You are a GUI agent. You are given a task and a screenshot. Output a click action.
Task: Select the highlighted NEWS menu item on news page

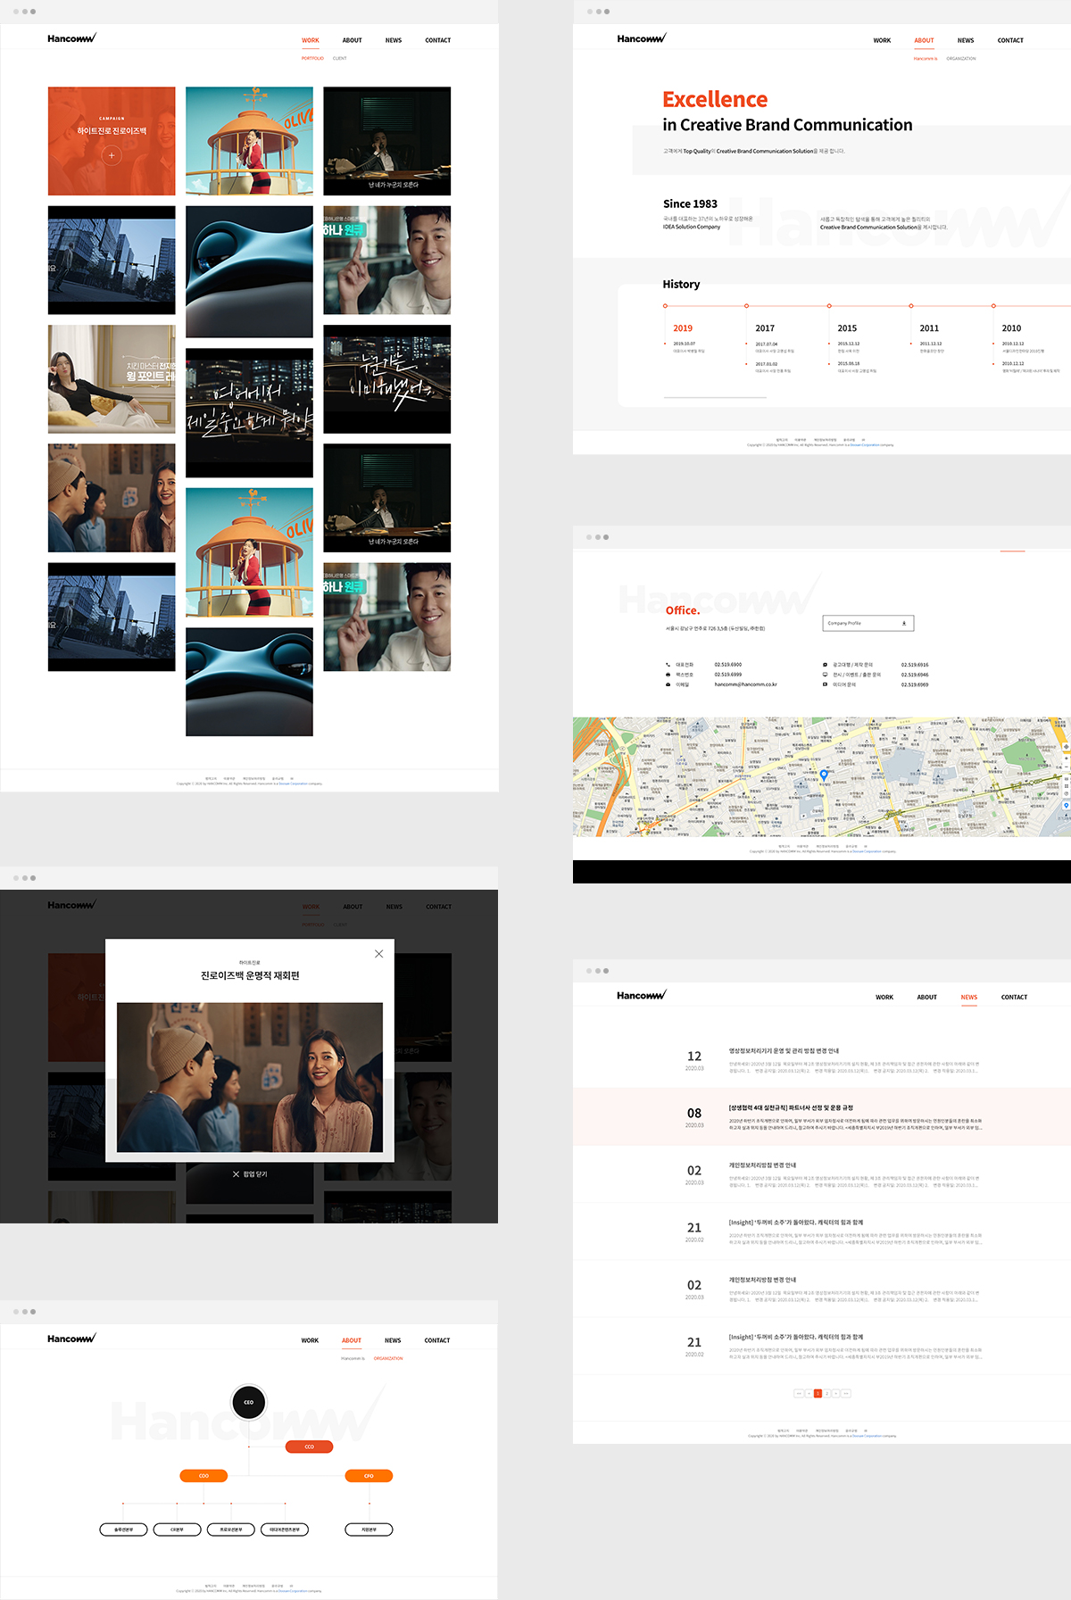[969, 998]
